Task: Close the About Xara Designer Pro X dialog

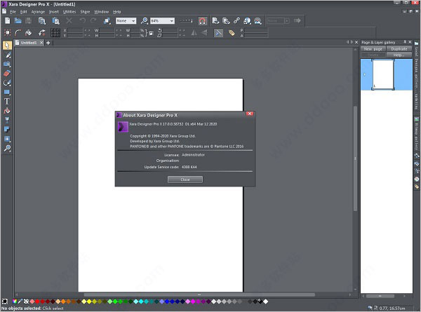Action: [x=250, y=114]
